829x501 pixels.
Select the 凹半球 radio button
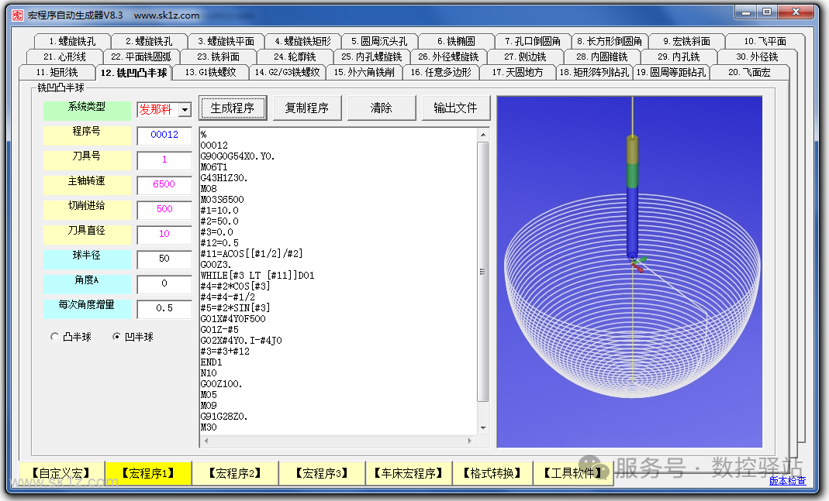coord(116,337)
